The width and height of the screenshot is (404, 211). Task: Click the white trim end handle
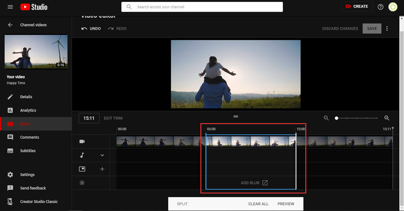296,161
